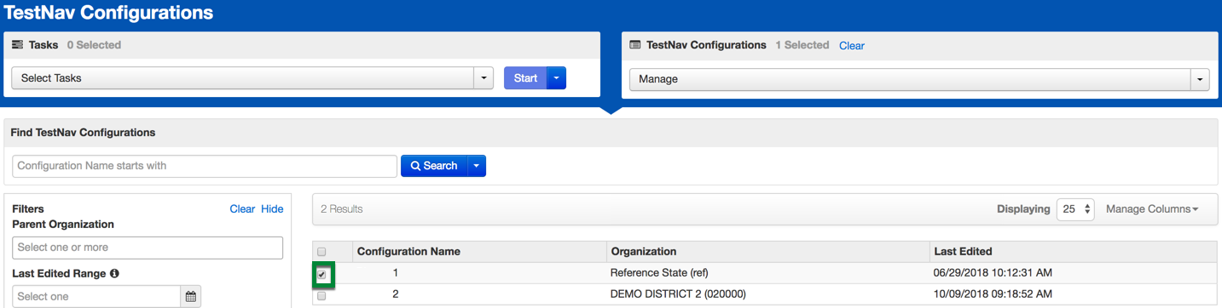
Task: Expand the Select Tasks dropdown arrow
Action: click(484, 78)
